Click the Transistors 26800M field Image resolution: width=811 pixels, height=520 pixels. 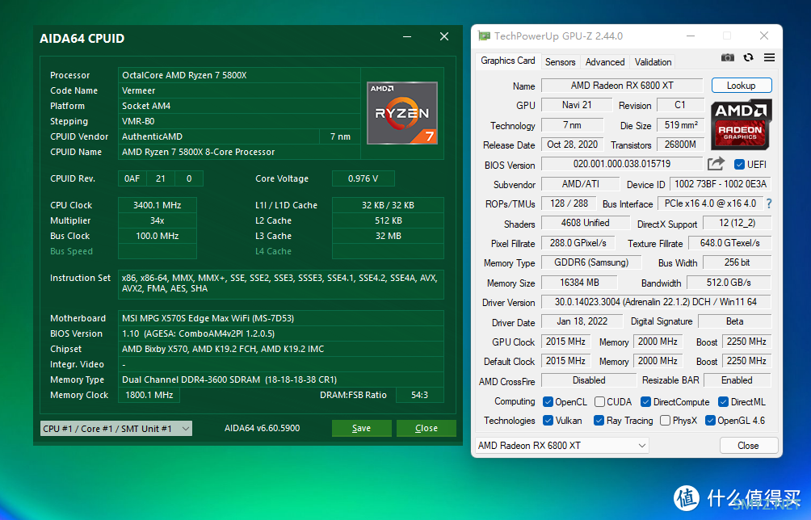[681, 145]
